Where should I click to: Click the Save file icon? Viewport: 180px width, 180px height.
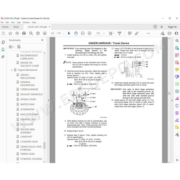[x=3, y=33]
